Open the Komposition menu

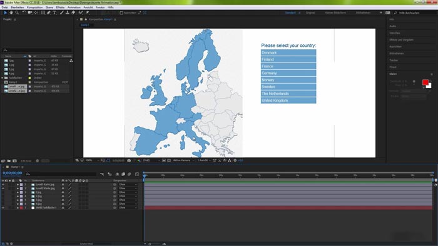pos(35,7)
